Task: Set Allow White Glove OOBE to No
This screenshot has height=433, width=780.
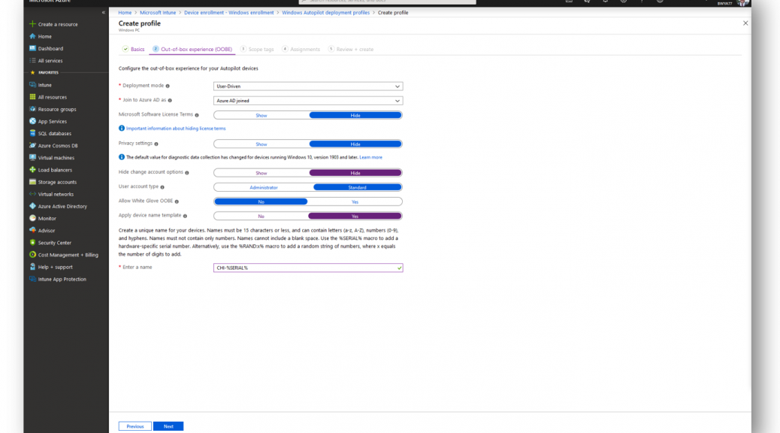Action: click(261, 202)
